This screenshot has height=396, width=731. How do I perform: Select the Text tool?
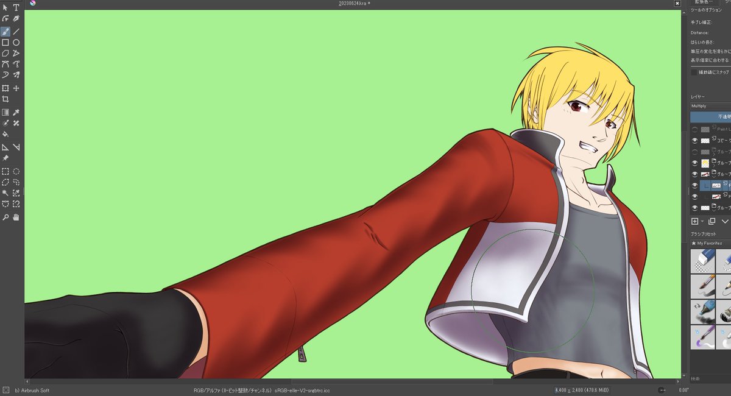pos(16,8)
